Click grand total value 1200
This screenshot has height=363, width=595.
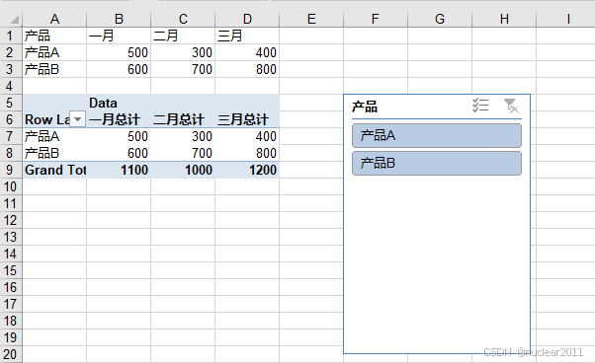coord(247,170)
